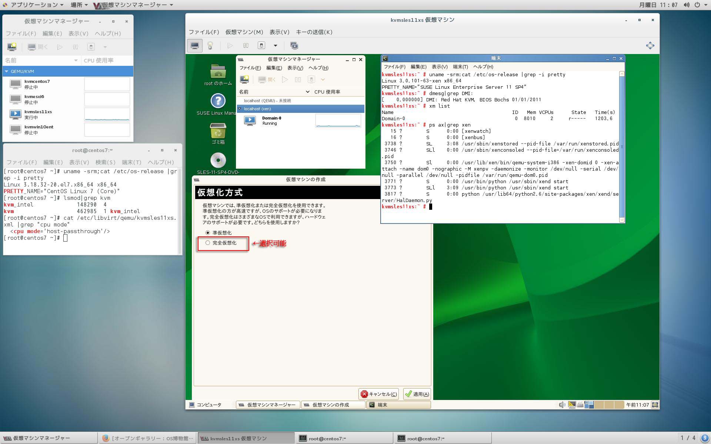Screen dimensions: 711x444
Task: Click shutdown icon in guest virt-manager
Action: click(x=311, y=80)
